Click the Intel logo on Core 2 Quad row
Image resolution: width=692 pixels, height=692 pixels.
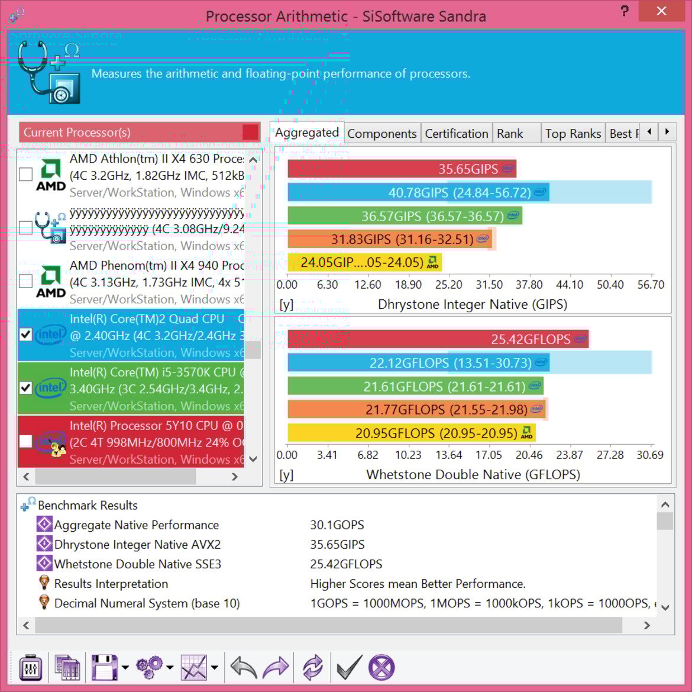tap(51, 335)
